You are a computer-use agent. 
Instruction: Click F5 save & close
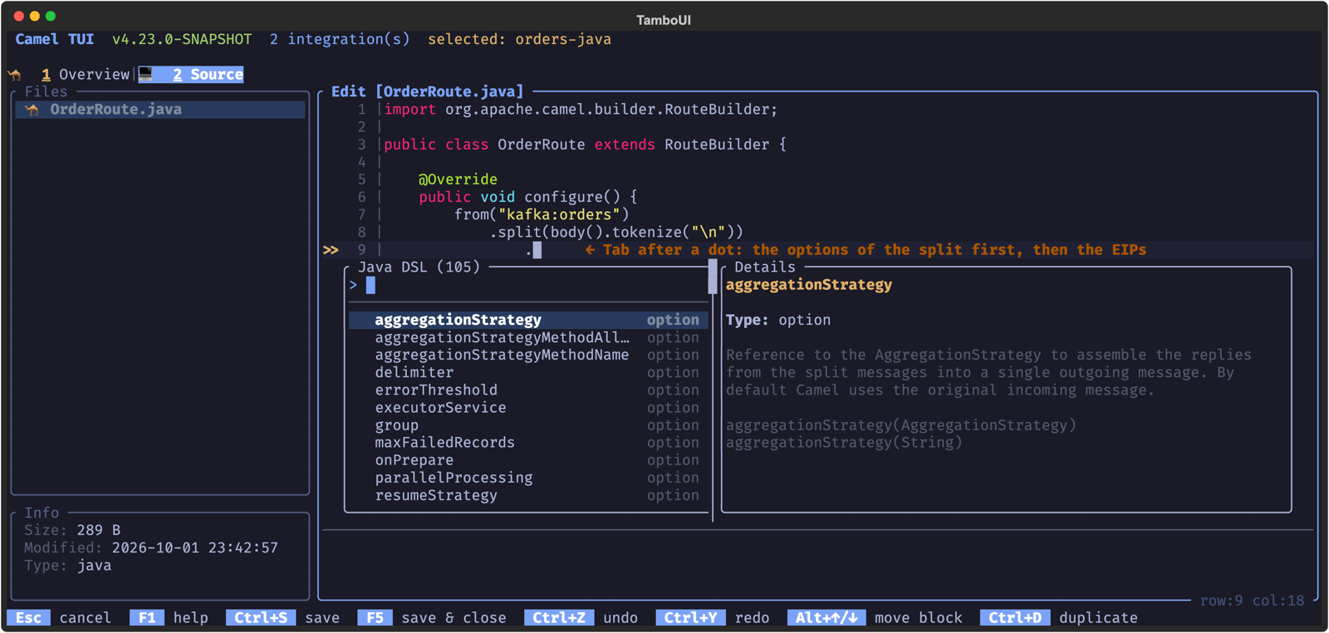click(x=432, y=618)
